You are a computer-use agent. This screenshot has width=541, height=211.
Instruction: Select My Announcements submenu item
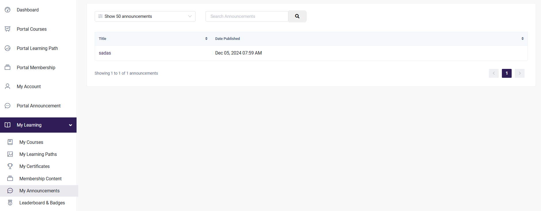[x=39, y=191]
